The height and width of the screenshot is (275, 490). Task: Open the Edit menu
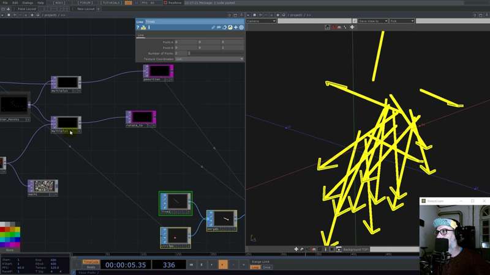15,3
